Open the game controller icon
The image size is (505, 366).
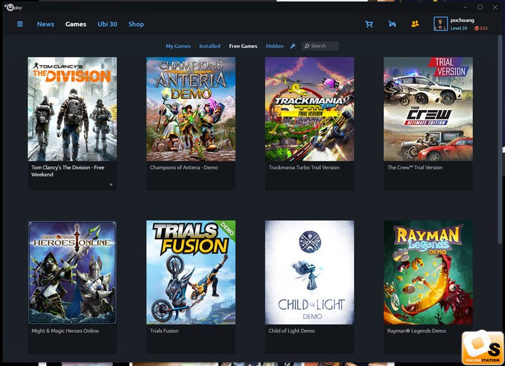tap(392, 24)
